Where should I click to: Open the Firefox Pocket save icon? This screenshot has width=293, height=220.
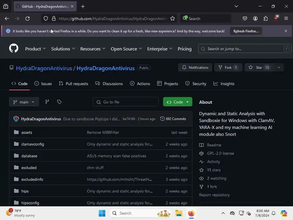[x=245, y=19]
